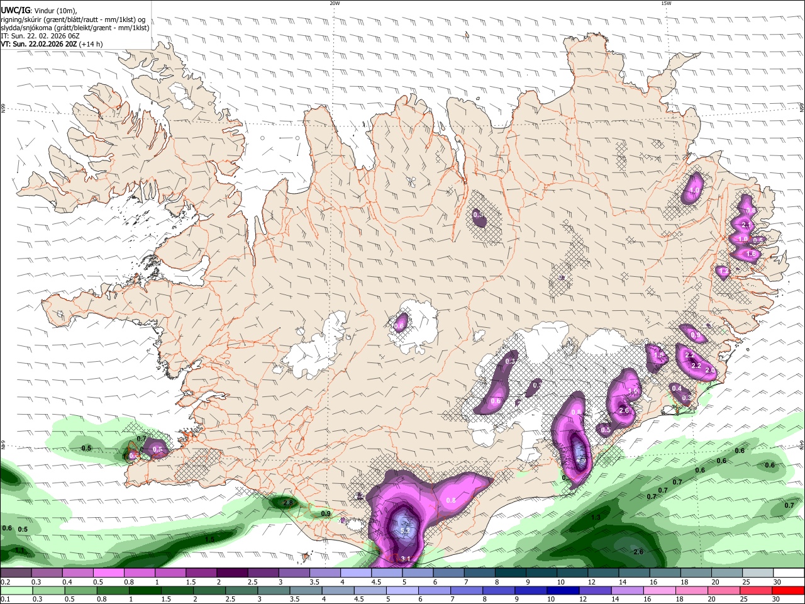Select the 'Vindur (10m)' heading text
Viewport: 805px width, 604px height.
click(x=55, y=11)
